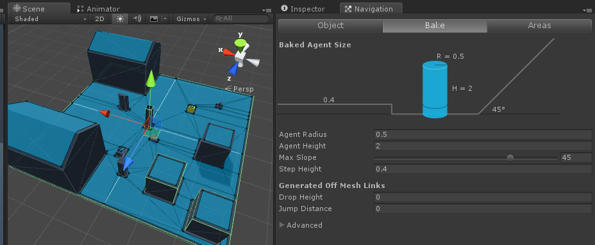Open the Animator tab
The height and width of the screenshot is (245, 595).
coord(98,9)
